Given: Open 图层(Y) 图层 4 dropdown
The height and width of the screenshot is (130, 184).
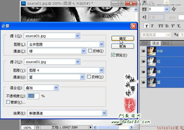Looking at the screenshot, I should [101, 70].
